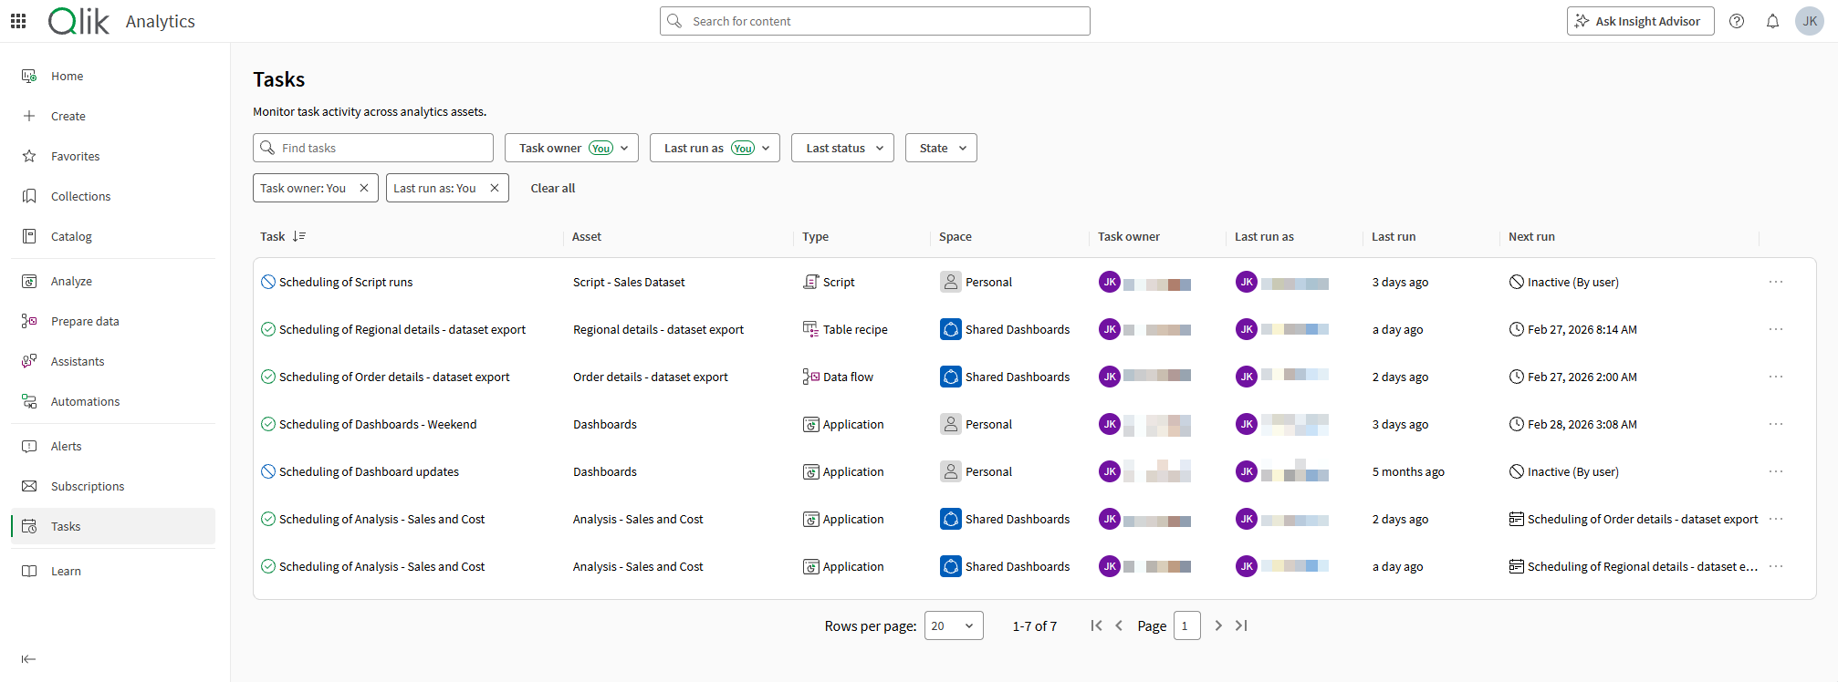This screenshot has height=682, width=1838.
Task: Open more options for Scheduling of Script runs
Action: (1775, 282)
